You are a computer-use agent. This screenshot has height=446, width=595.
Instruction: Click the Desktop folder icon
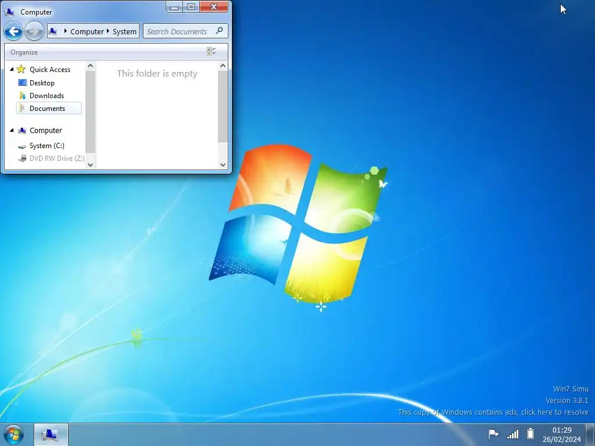[x=23, y=82]
